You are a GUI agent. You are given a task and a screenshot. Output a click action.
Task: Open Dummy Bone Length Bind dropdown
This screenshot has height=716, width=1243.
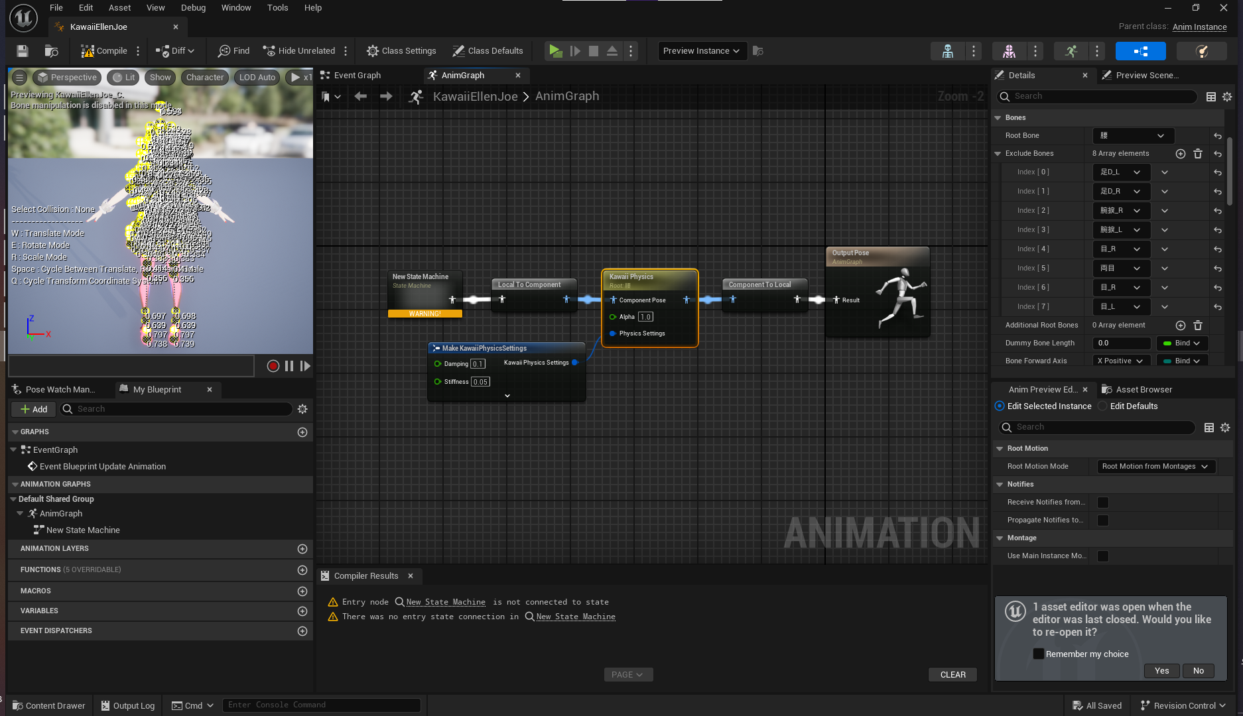pyautogui.click(x=1182, y=343)
